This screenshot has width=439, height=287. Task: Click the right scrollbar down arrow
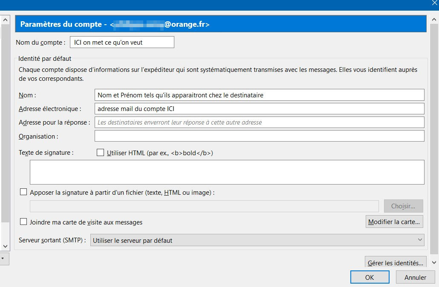[434, 263]
